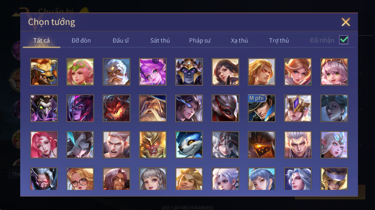Screen dimensions: 375x210
Task: Choose the white-bearded wizard with blue hat
Action: click(153, 108)
